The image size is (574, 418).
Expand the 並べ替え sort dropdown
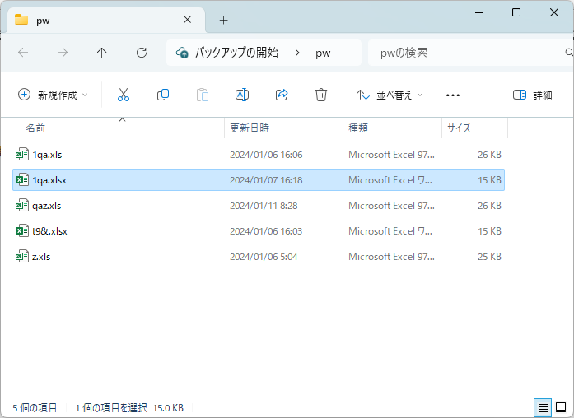pyautogui.click(x=390, y=95)
